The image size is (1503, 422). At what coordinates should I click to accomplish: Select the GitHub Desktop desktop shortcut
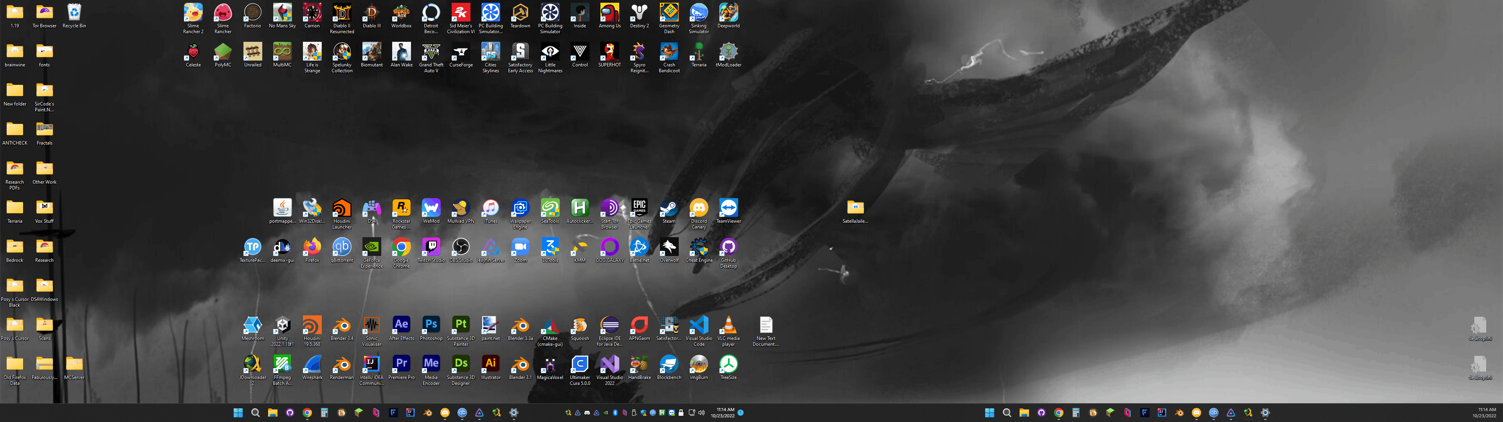point(728,252)
